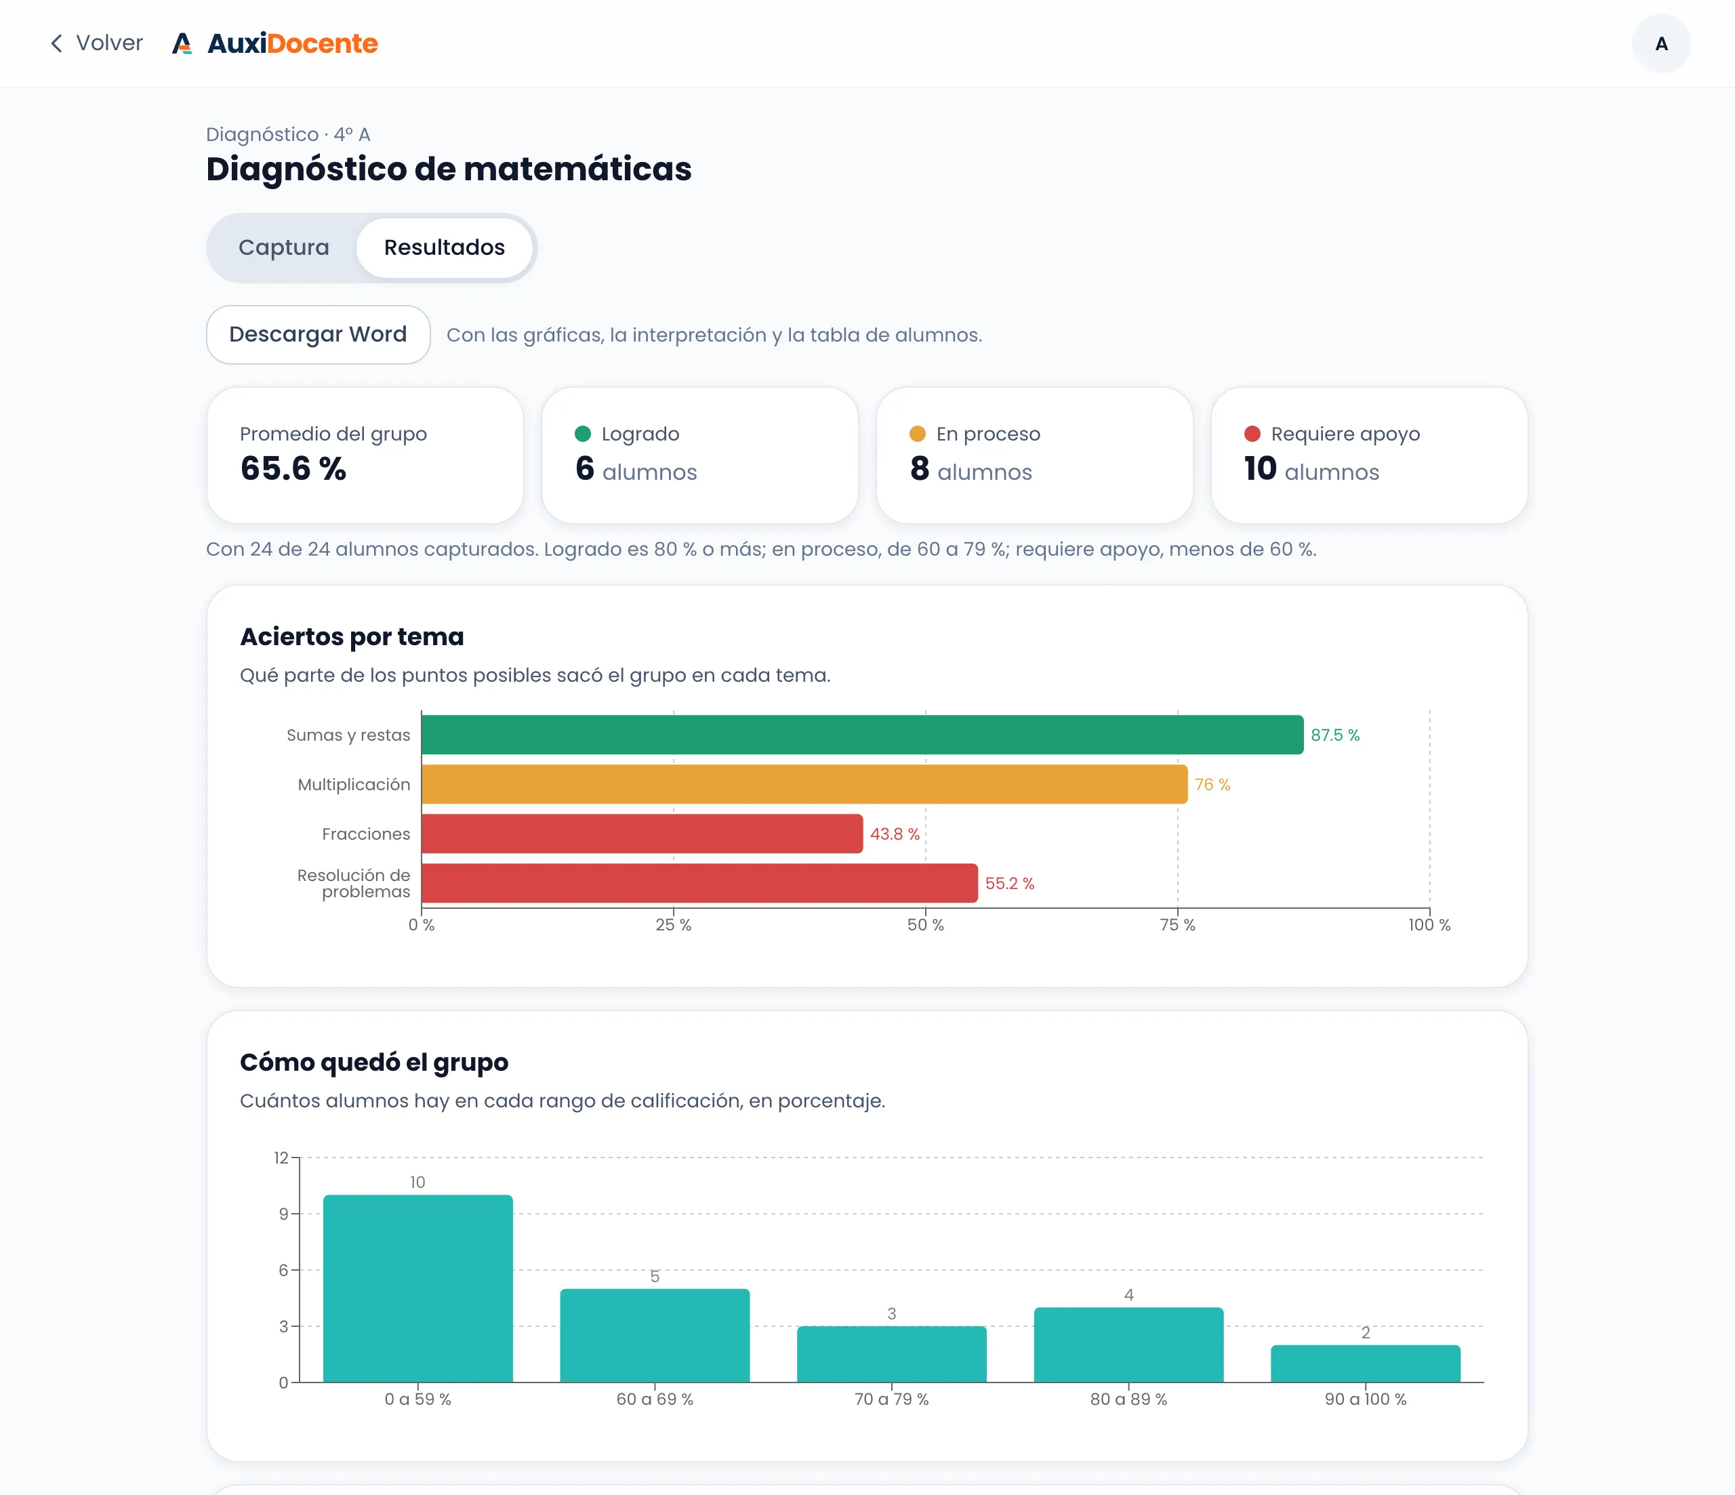Click the 80 a 89 % histogram bar
The height and width of the screenshot is (1495, 1735).
[1128, 1345]
